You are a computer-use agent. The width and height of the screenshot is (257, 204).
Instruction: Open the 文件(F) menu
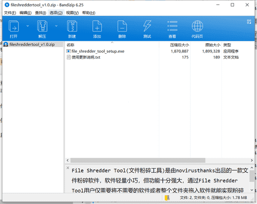10,13
